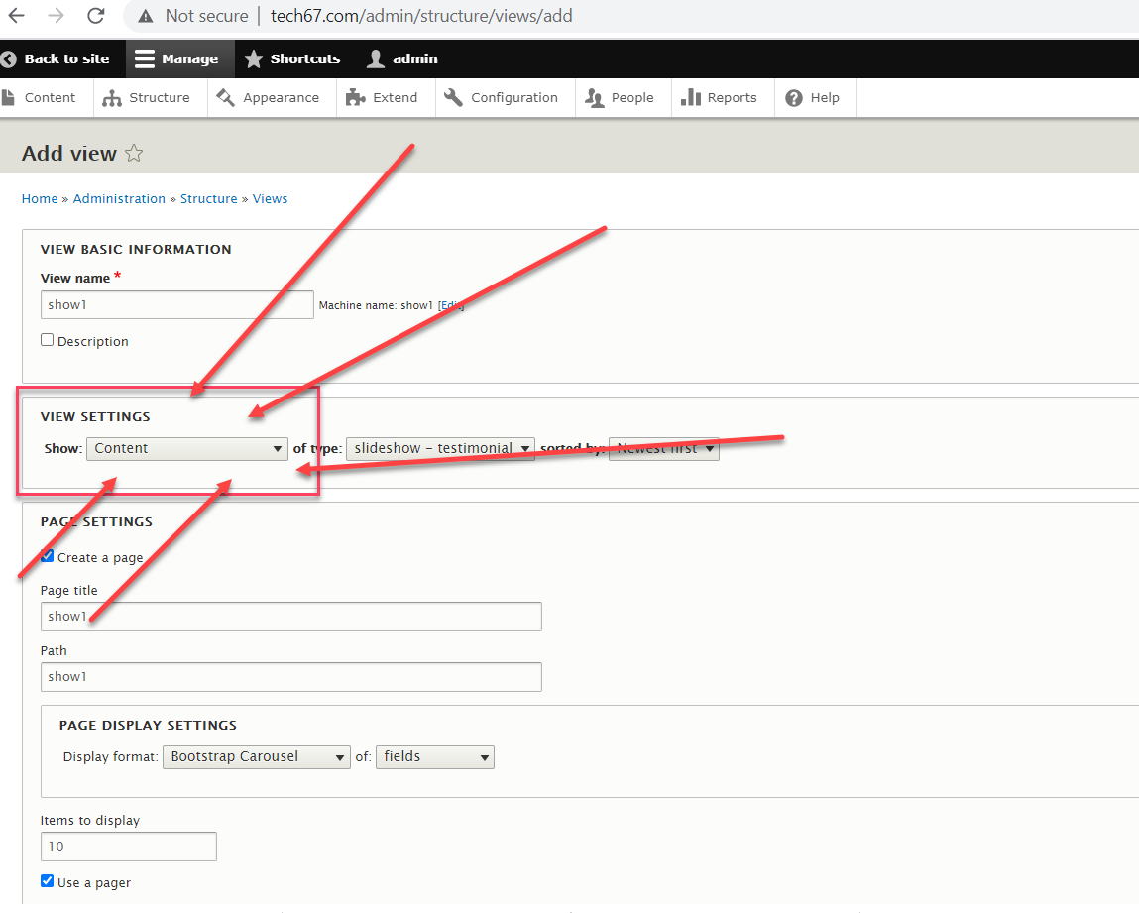The width and height of the screenshot is (1139, 913).
Task: Click the Content page icon
Action: click(8, 97)
